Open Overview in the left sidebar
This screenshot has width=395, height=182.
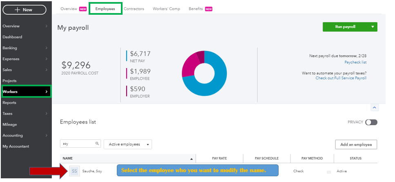point(11,26)
